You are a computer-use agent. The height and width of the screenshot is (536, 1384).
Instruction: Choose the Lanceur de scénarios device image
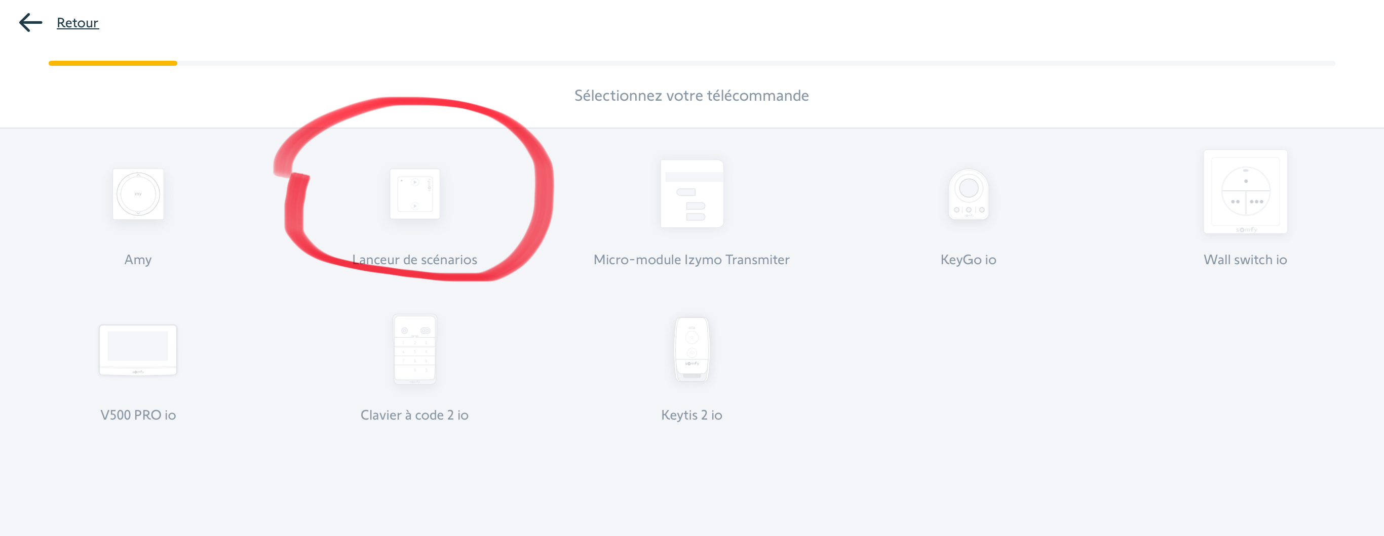click(415, 194)
